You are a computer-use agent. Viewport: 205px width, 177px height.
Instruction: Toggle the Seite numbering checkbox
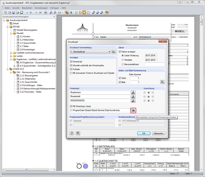[120, 78]
